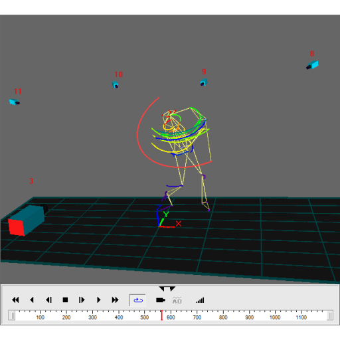This screenshot has height=340, width=340.
Task: Select camera 10 in the 3D view
Action: pos(116,85)
